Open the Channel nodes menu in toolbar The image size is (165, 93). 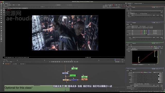click(x=1, y=10)
